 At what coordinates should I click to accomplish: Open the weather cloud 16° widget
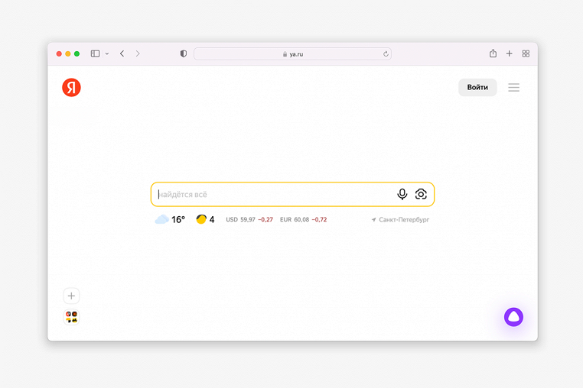pos(170,220)
